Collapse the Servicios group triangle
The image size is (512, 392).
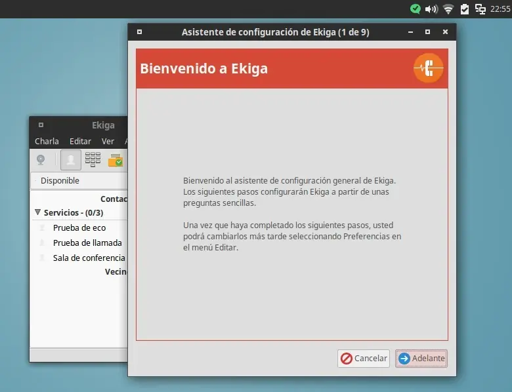38,212
